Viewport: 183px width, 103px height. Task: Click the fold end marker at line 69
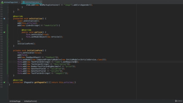8,39
